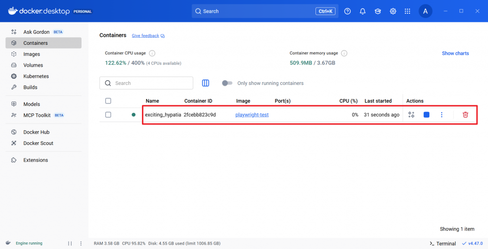Image resolution: width=488 pixels, height=249 pixels.
Task: Click the Give feedback link
Action: [145, 35]
